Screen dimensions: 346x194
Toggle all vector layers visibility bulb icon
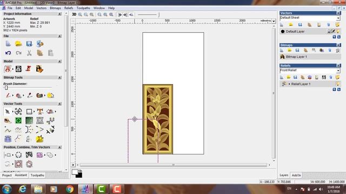[x=337, y=25]
